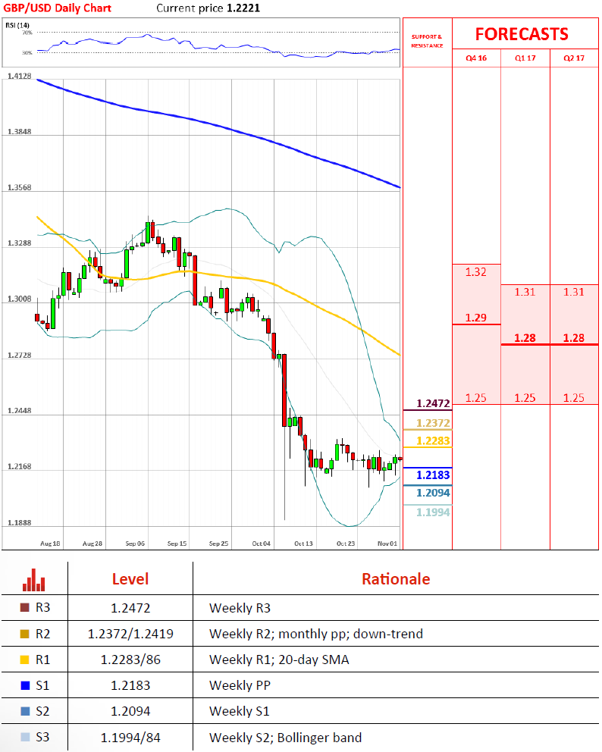Click the 1.1888 price axis label
The image size is (602, 752).
(19, 523)
